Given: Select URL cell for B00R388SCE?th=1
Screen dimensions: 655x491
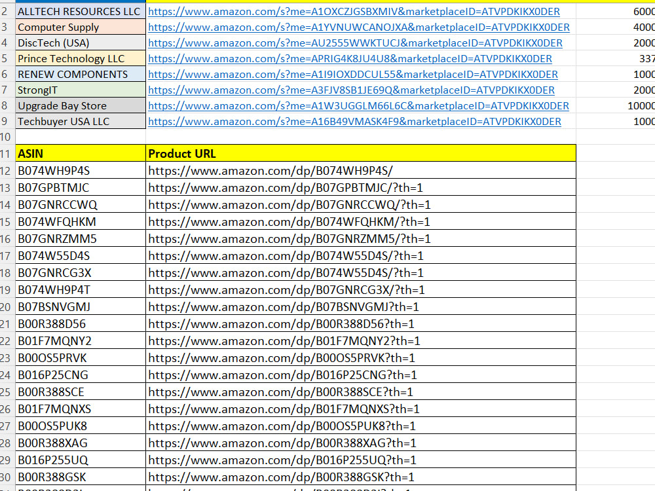Looking at the screenshot, I should [361, 392].
